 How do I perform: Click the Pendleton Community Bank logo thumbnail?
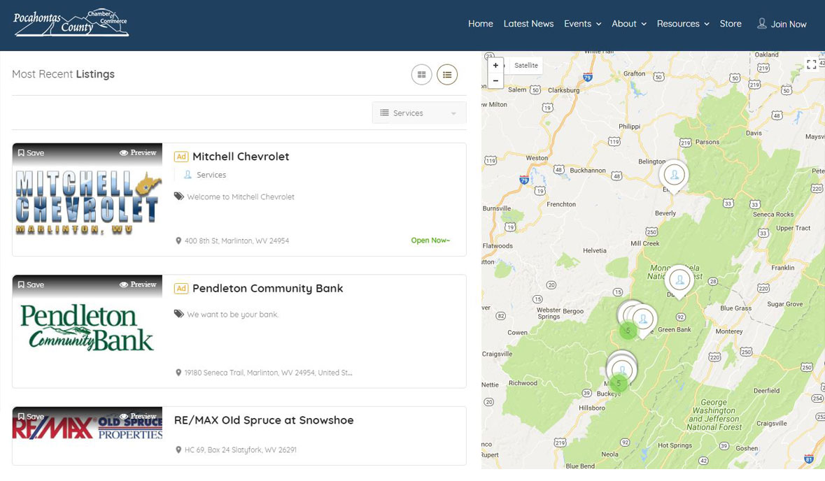[x=87, y=331]
